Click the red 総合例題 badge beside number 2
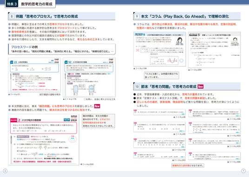 pyautogui.click(x=13, y=120)
